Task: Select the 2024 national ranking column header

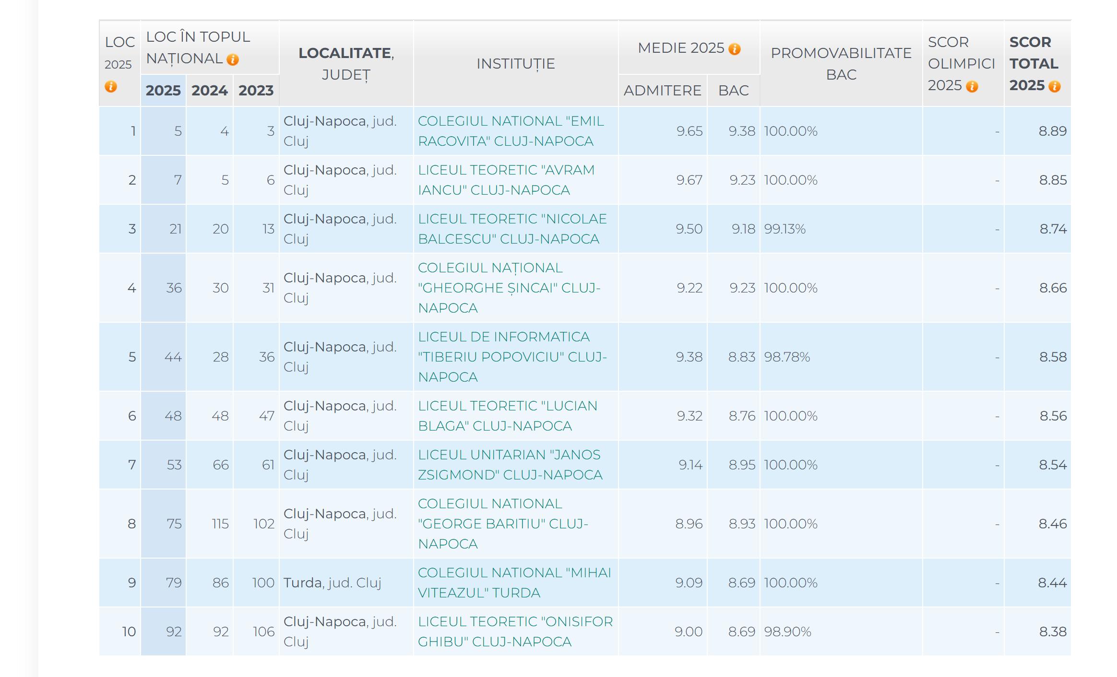Action: pyautogui.click(x=209, y=90)
